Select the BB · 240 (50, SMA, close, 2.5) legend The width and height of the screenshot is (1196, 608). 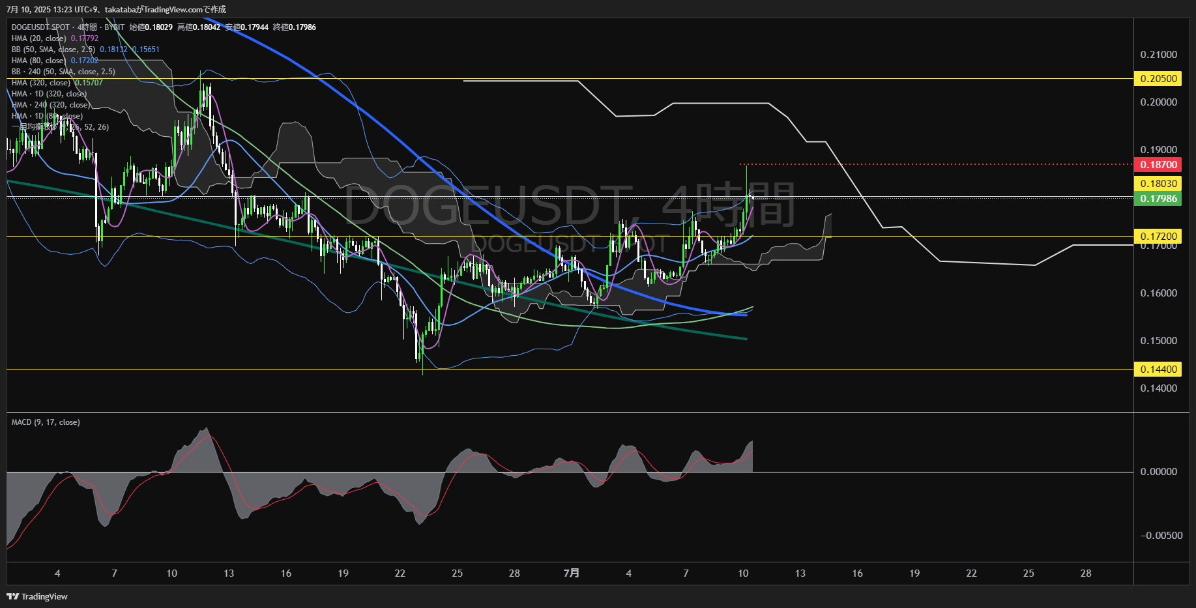tap(63, 72)
